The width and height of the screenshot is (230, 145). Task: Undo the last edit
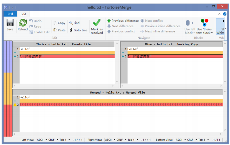pyautogui.click(x=35, y=21)
